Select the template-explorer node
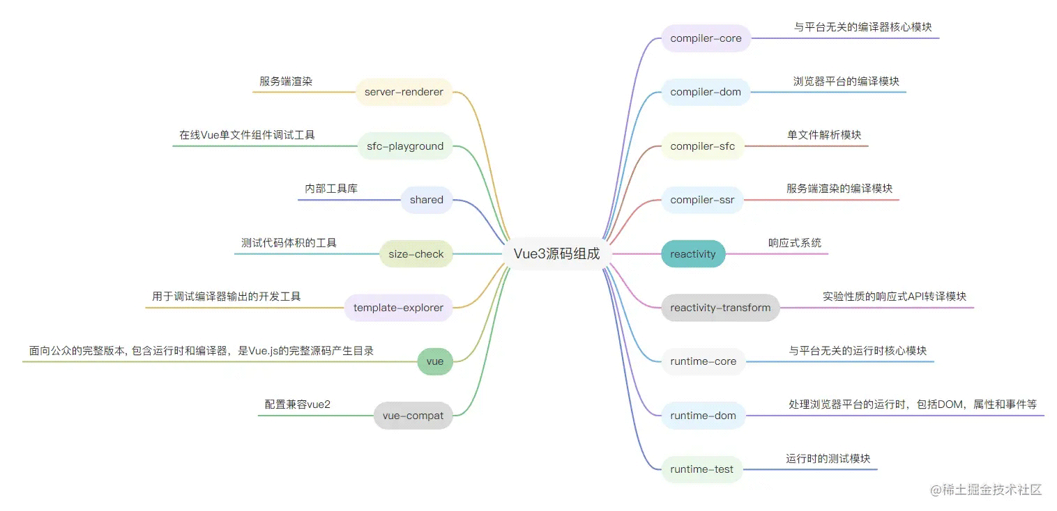This screenshot has width=1057, height=511. pos(398,308)
